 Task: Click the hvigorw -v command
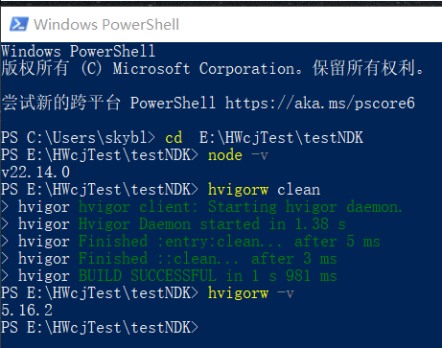coord(251,293)
